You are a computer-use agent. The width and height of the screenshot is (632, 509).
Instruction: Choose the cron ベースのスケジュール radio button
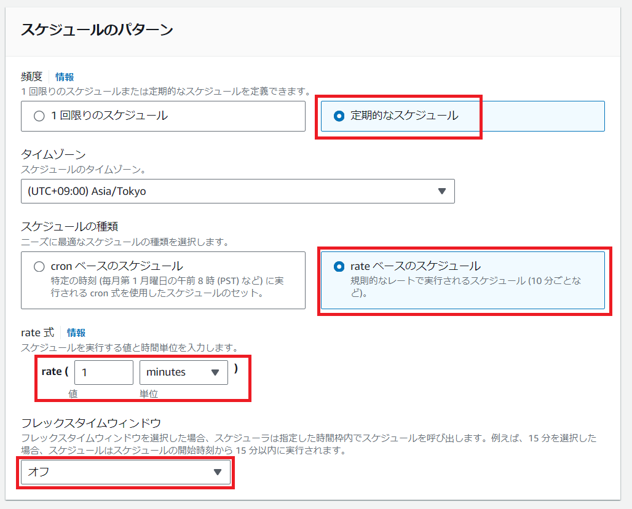(x=39, y=267)
